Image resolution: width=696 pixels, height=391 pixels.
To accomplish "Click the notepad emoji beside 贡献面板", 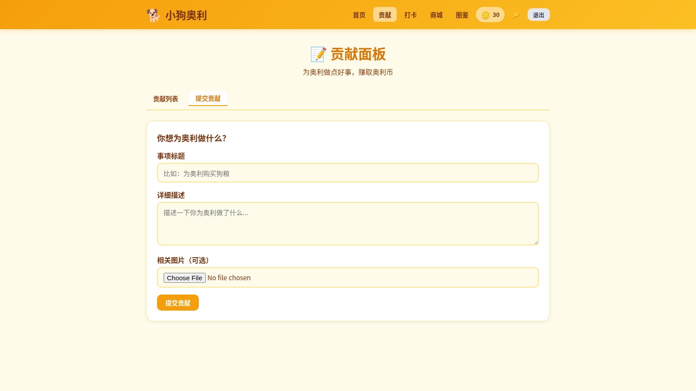I will (318, 54).
